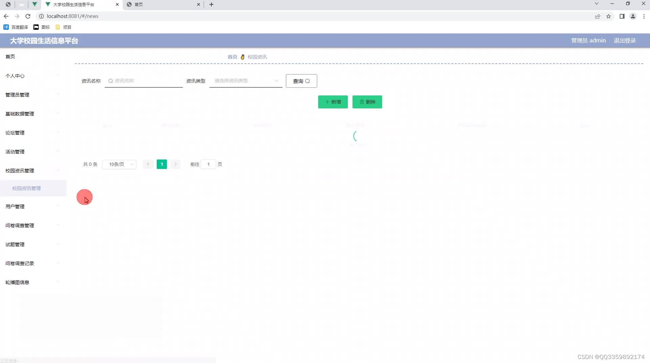Open the tab search dropdown arrow
Screen dimensions: 650x363
point(597,4)
